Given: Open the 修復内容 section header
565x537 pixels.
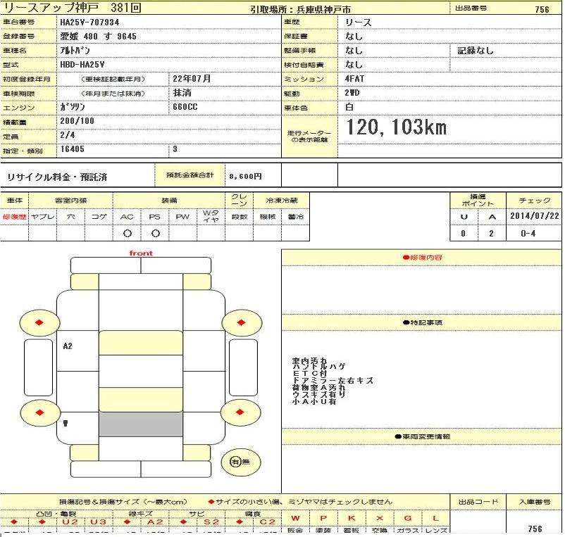Looking at the screenshot, I should pos(422,258).
